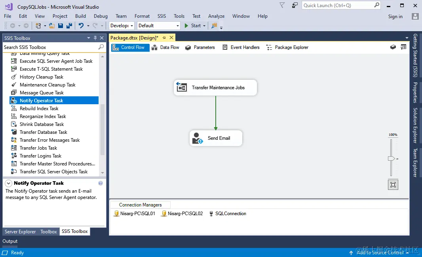This screenshot has height=257, width=422.
Task: Open the SSIS menu
Action: 162,16
